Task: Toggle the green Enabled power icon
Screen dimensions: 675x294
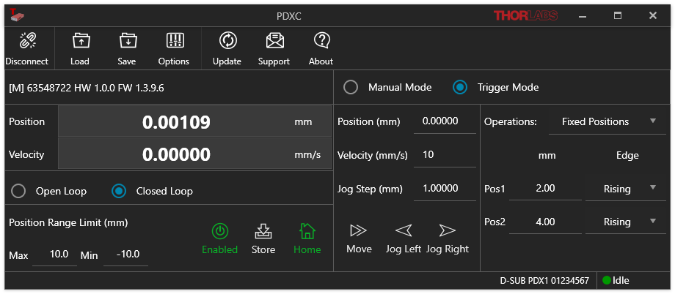Action: [x=220, y=231]
